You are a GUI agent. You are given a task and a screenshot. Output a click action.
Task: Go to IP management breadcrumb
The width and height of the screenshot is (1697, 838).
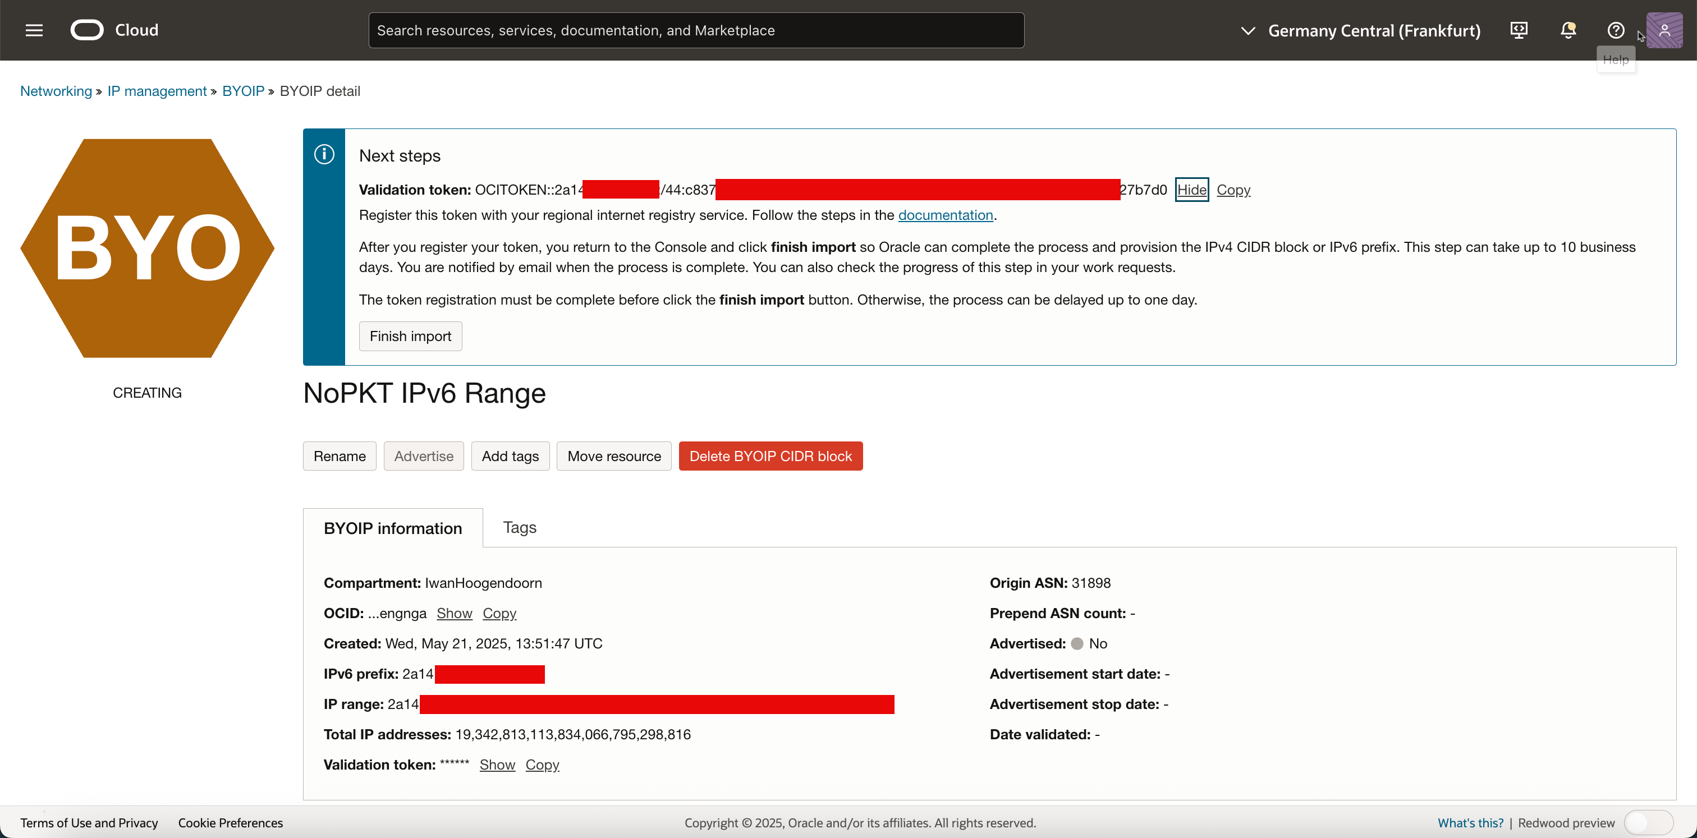click(x=157, y=91)
